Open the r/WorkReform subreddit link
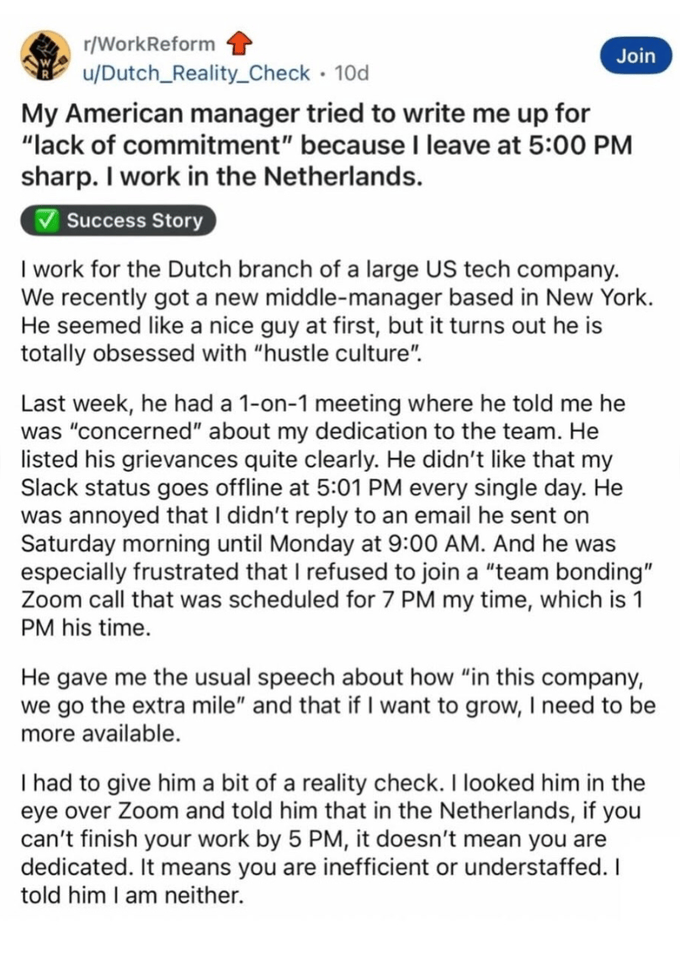680x956 pixels. pyautogui.click(x=149, y=44)
